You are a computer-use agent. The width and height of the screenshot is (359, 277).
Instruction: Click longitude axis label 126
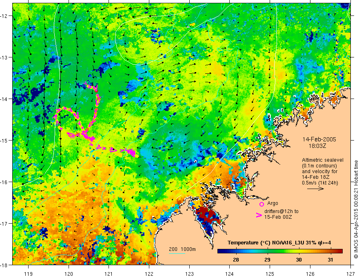click(310, 274)
